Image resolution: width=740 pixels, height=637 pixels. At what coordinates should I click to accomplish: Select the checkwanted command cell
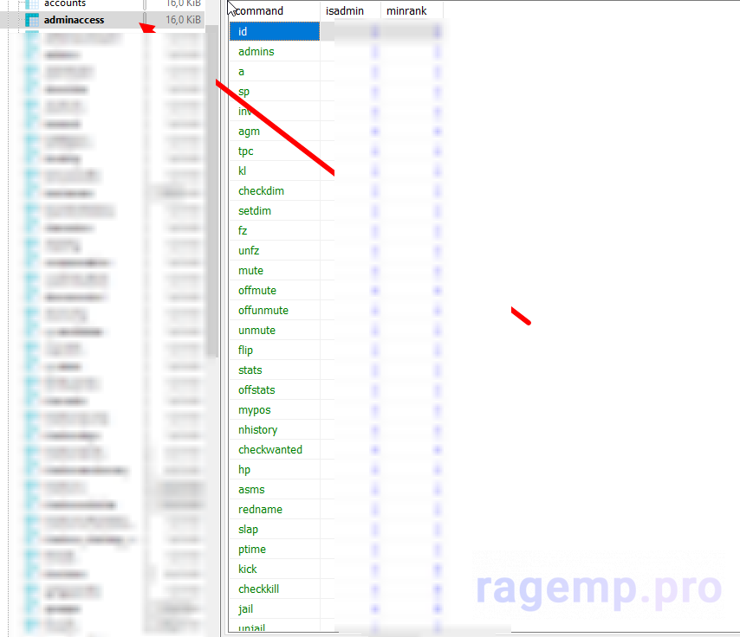click(x=270, y=450)
